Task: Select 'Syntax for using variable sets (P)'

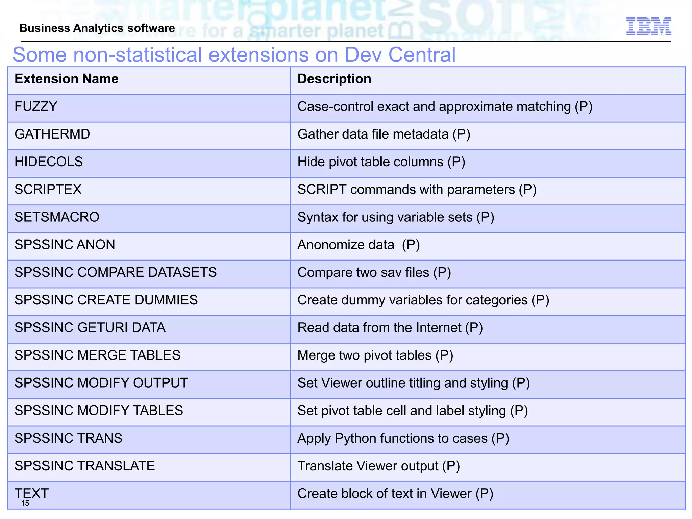Action: point(396,217)
